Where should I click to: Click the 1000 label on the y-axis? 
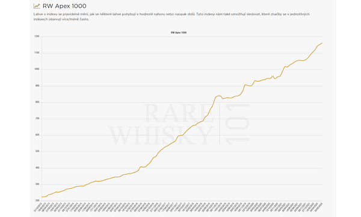point(37,69)
